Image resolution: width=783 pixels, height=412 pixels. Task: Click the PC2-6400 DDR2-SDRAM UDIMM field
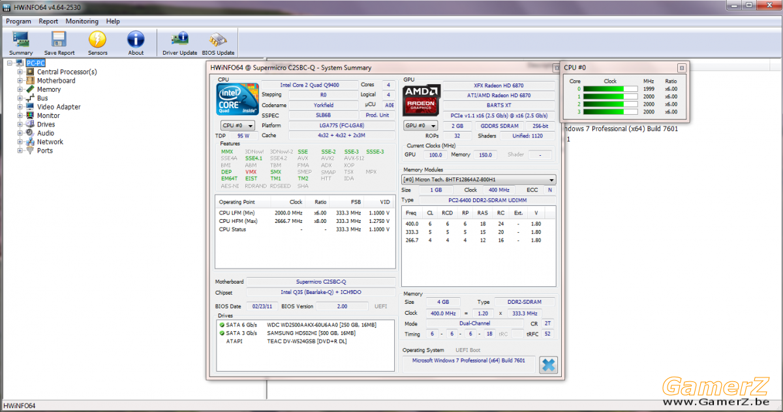[x=487, y=200]
